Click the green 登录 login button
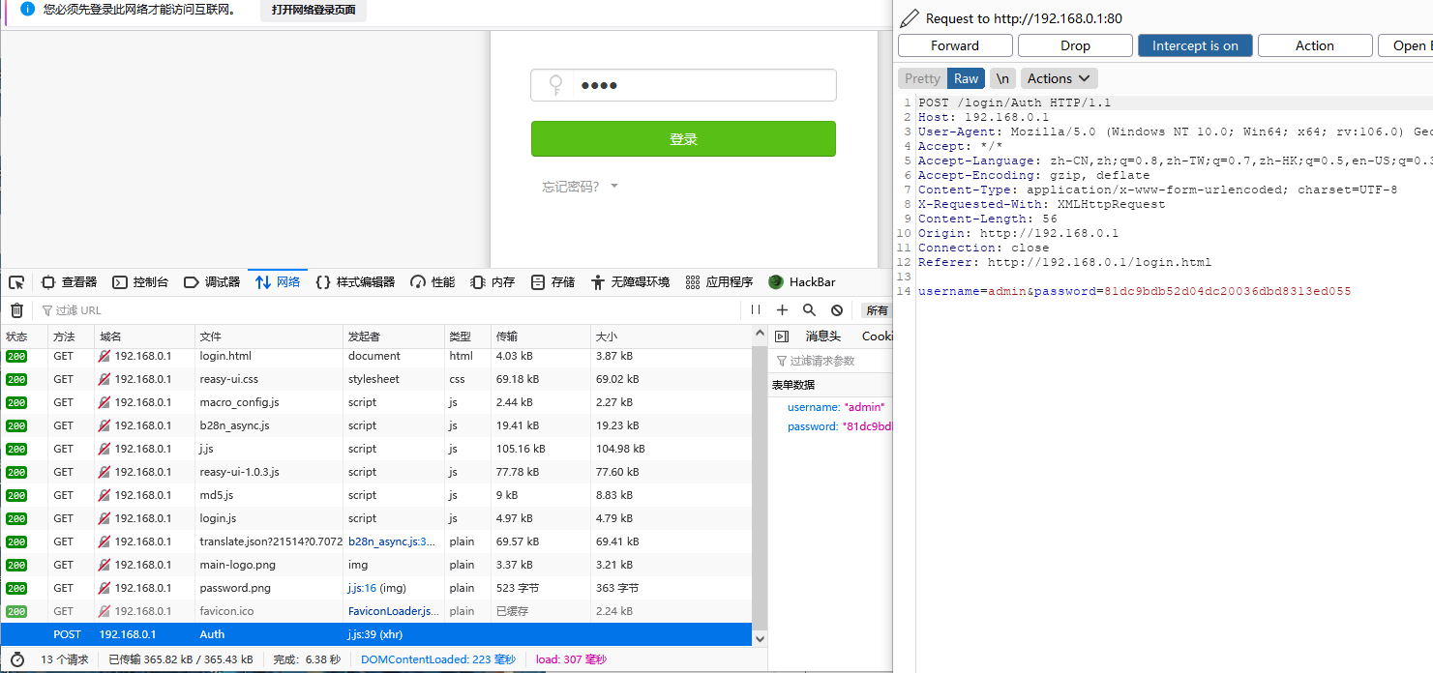 683,139
